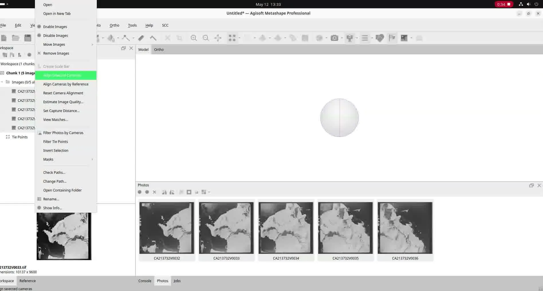This screenshot has width=543, height=291.
Task: Click the horizontal lines list icon in toolbar
Action: 365,38
